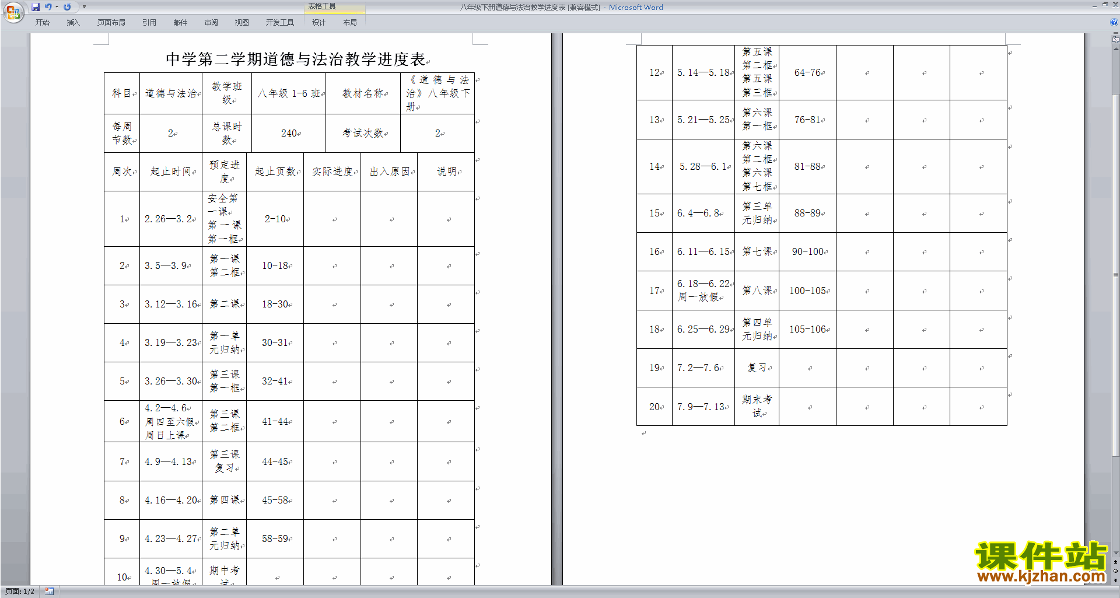Click the proofing status icon in status bar
1120x598 pixels.
click(x=50, y=592)
